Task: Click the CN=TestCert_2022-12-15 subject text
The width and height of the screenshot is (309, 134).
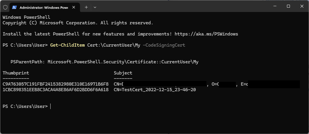Action: [155, 90]
